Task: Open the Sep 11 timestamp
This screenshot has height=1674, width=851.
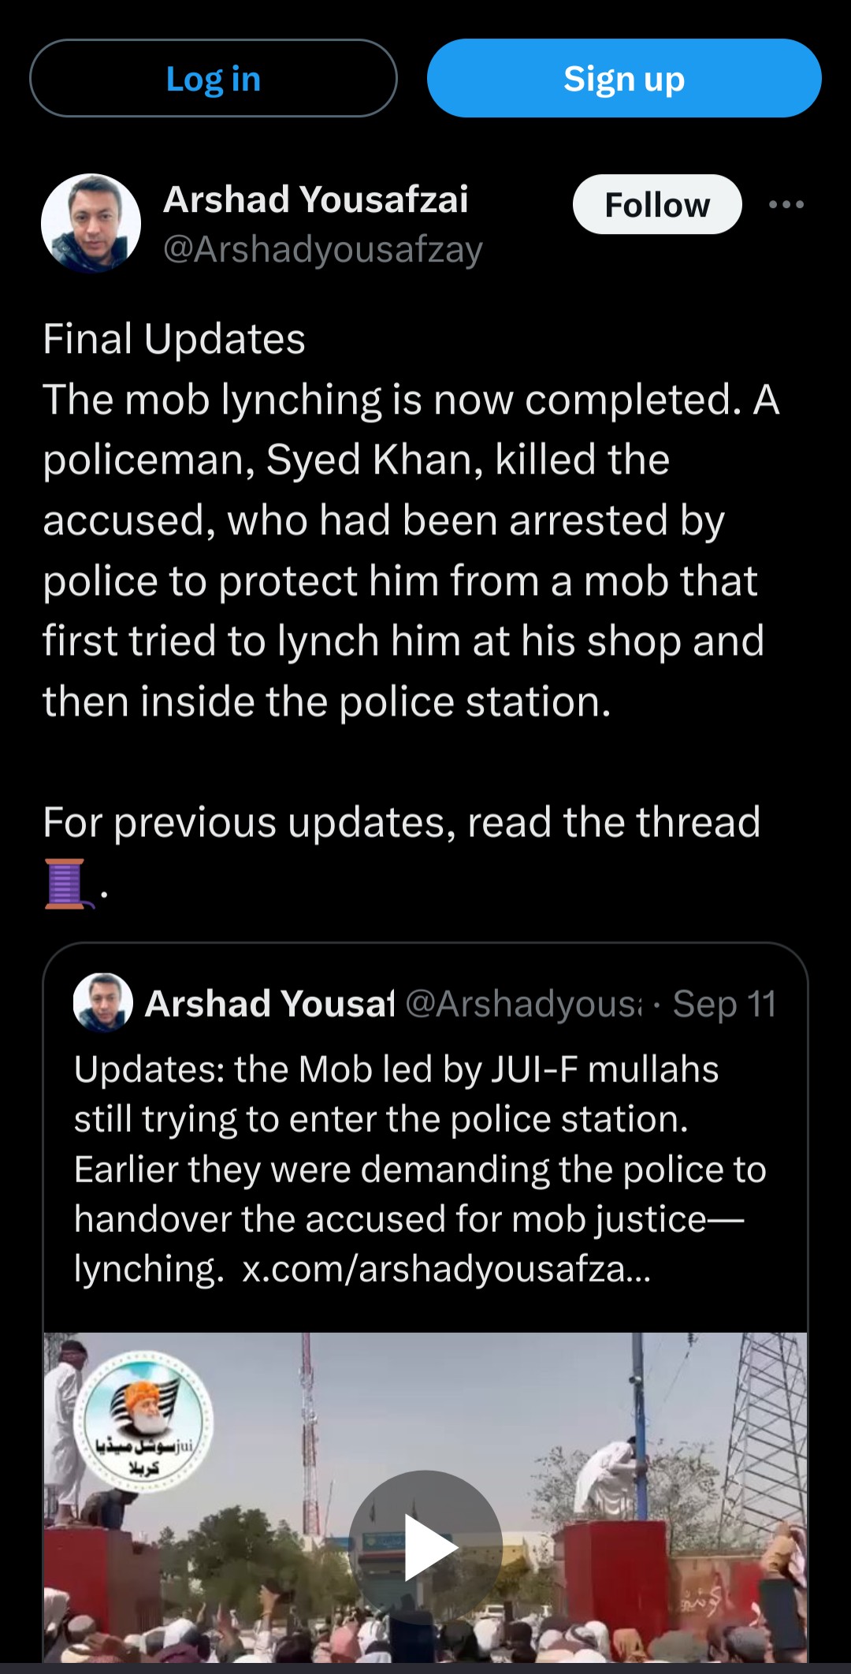Action: pyautogui.click(x=724, y=1004)
